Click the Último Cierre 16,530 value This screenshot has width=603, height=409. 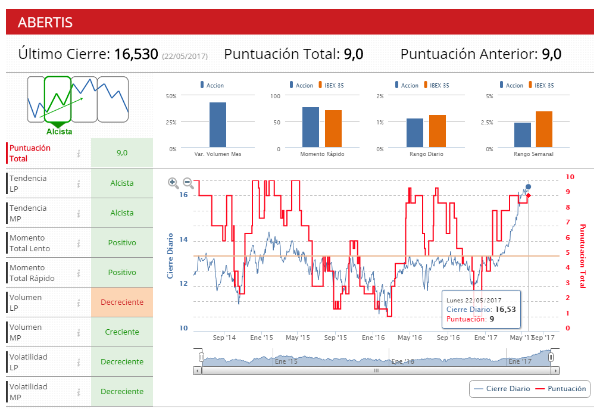click(x=136, y=54)
